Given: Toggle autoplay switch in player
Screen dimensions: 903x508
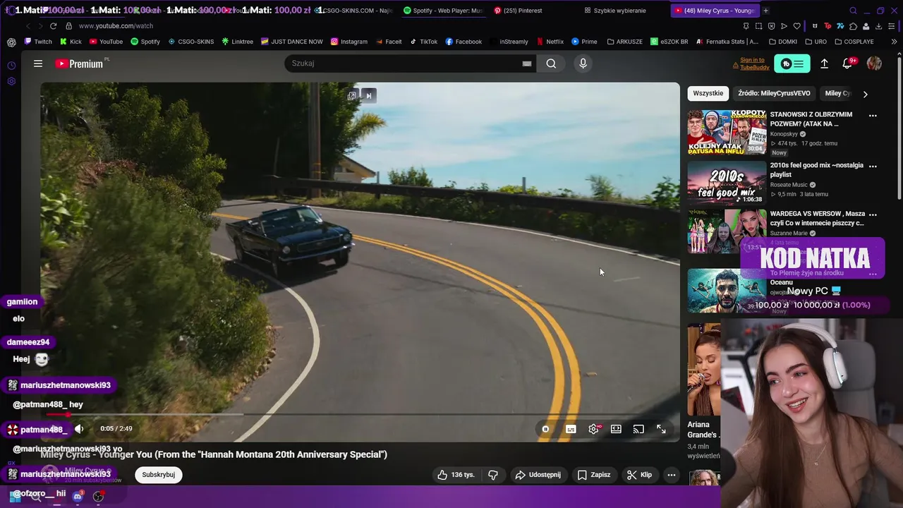Looking at the screenshot, I should [545, 429].
